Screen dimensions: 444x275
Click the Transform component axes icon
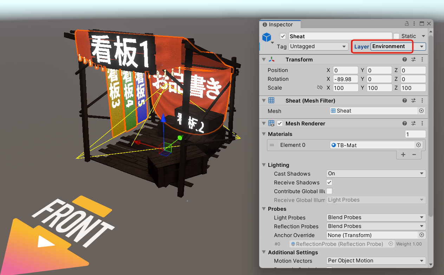[x=272, y=60]
